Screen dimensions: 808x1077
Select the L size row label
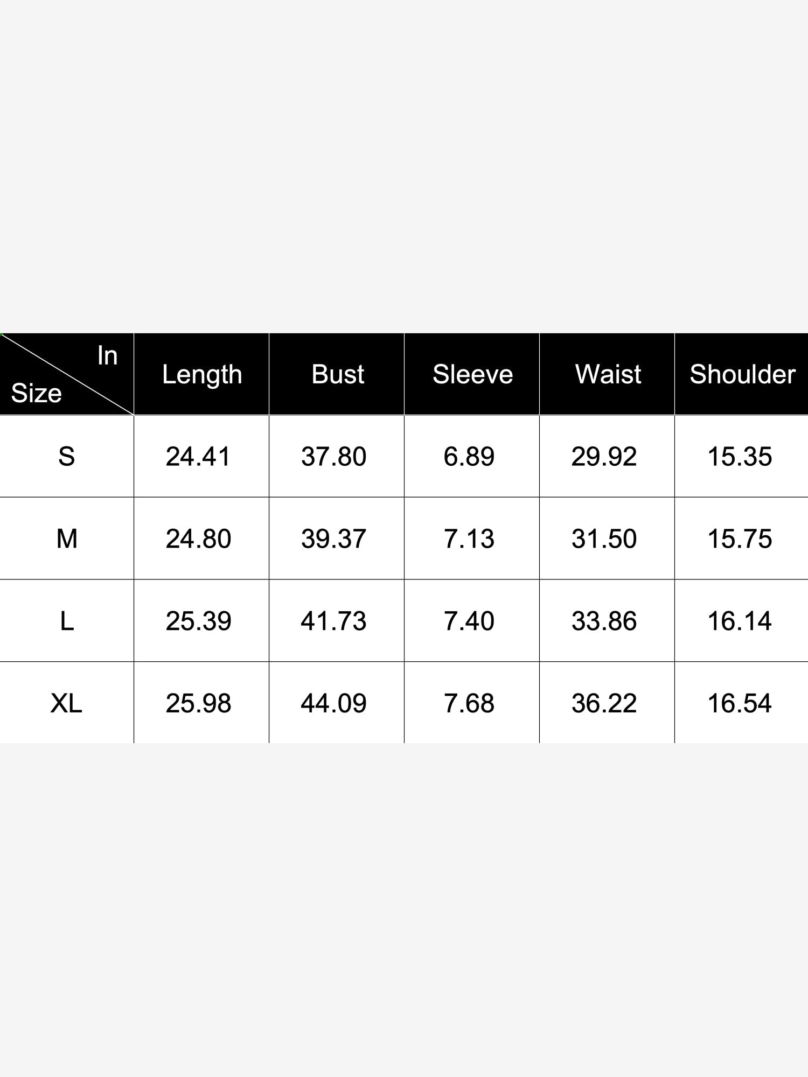pyautogui.click(x=67, y=621)
